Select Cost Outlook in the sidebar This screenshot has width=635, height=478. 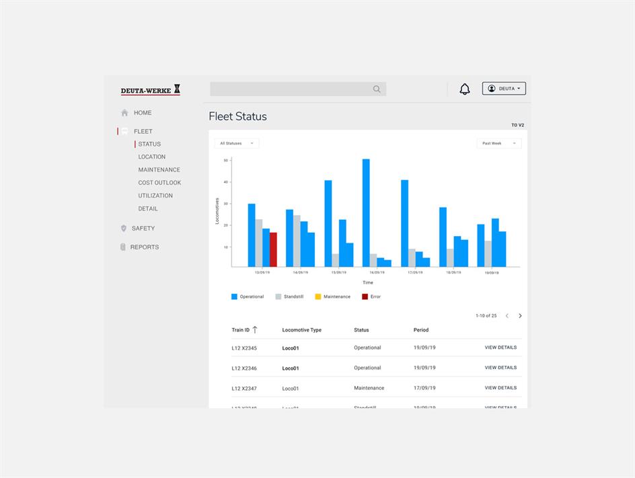[159, 183]
